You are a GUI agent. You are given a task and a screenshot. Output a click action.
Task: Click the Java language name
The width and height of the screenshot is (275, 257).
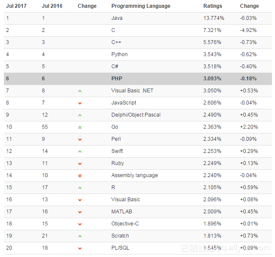117,18
